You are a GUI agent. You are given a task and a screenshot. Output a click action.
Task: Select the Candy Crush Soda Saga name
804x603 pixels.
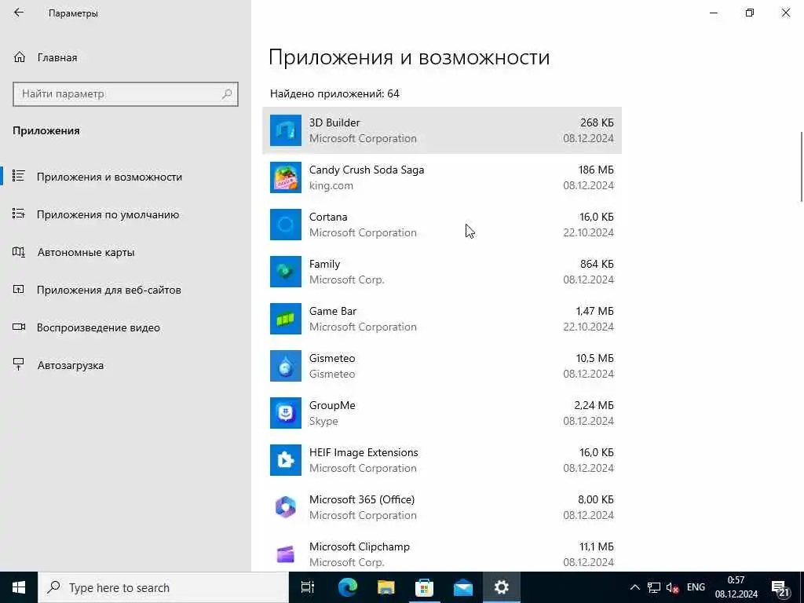tap(367, 170)
